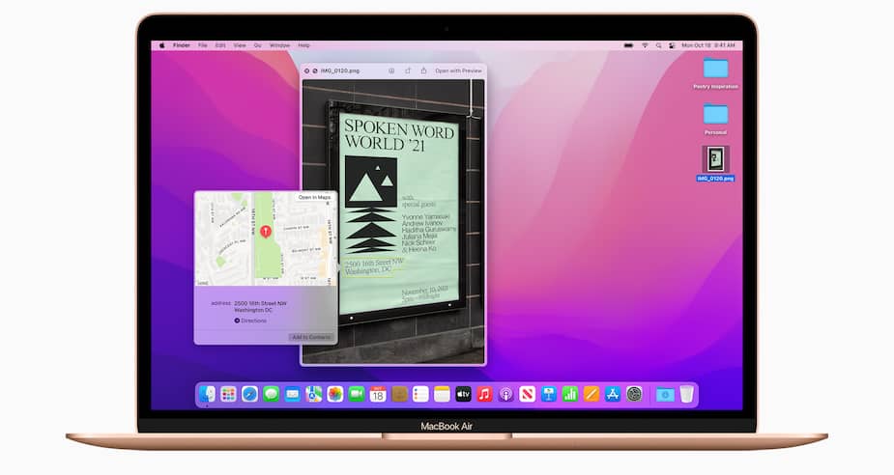Open the Music app from Dock

pyautogui.click(x=484, y=394)
